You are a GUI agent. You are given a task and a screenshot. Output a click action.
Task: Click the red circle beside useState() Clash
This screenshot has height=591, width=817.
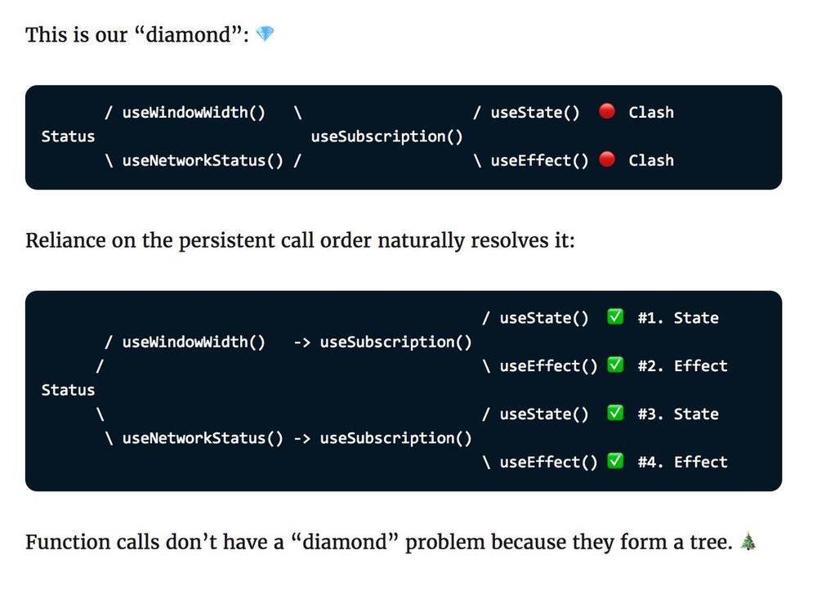(606, 111)
